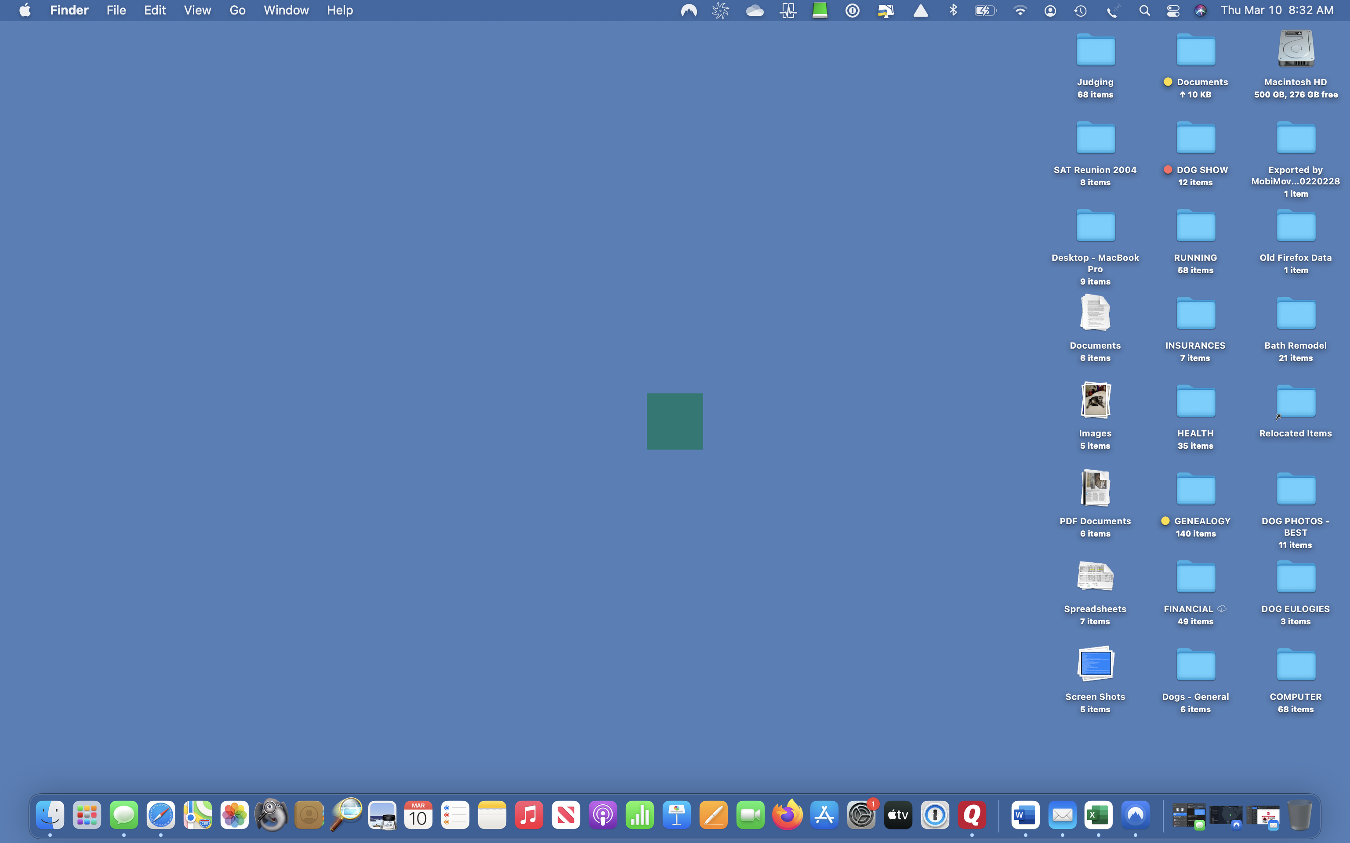Open the Time Machine menu bar dropdown
This screenshot has width=1350, height=843.
pos(1081,11)
